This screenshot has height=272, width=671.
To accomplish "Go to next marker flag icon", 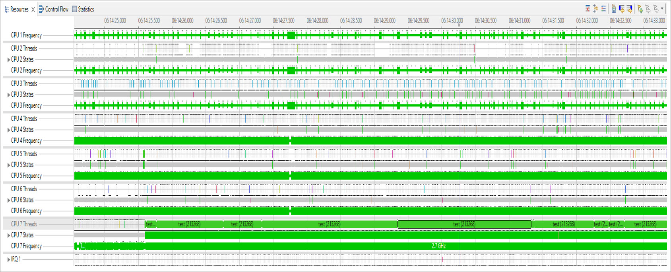I will pos(656,9).
